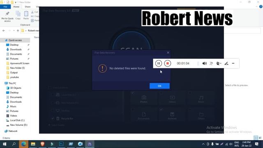The image size is (263, 148).
Task: Open the notification center
Action: tap(256, 144)
